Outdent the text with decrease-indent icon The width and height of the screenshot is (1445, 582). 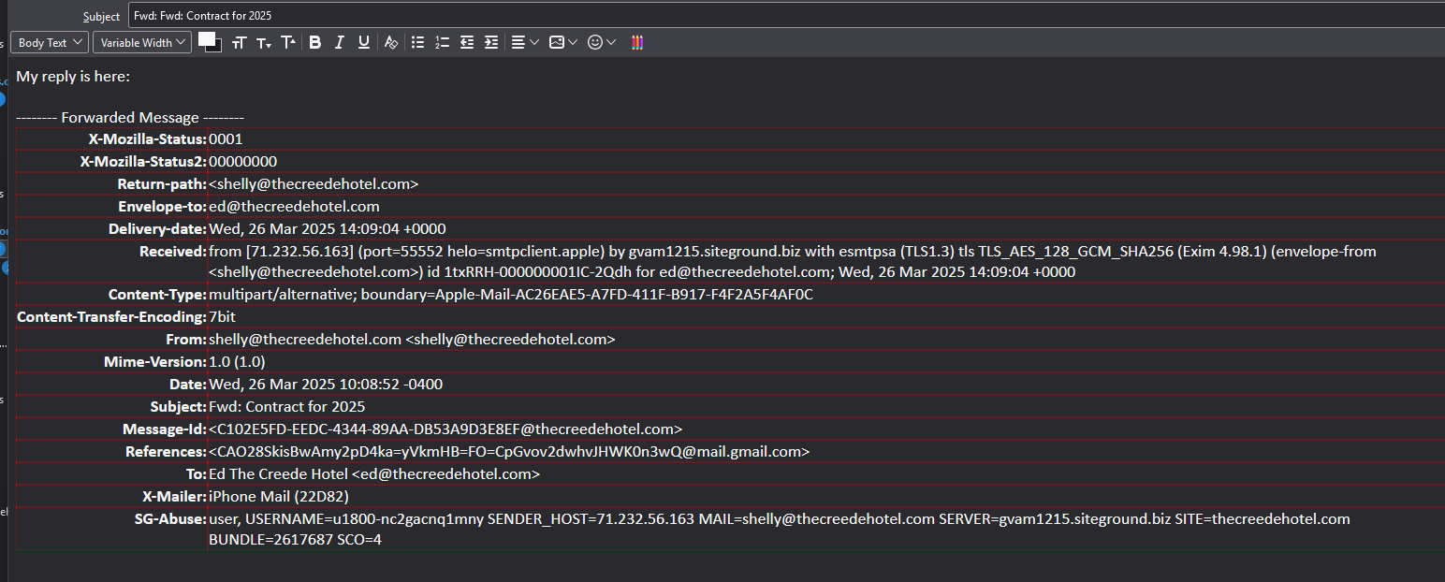(x=467, y=42)
